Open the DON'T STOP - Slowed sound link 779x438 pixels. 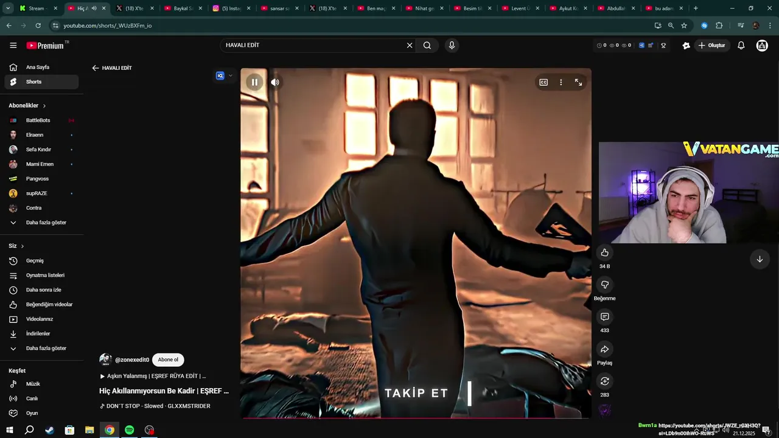pos(155,406)
